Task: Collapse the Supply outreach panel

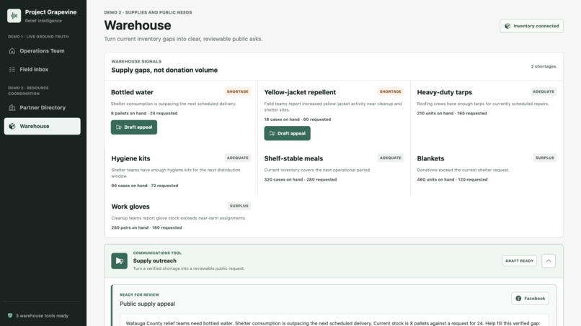Action: click(549, 261)
